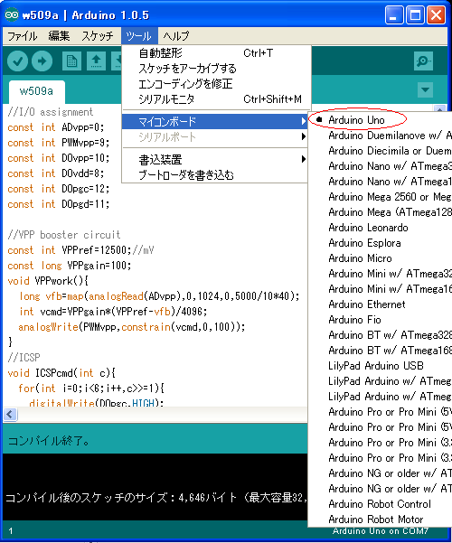This screenshot has height=543, width=452.
Task: Click the VPPref=12500 code line
Action: 80,250
